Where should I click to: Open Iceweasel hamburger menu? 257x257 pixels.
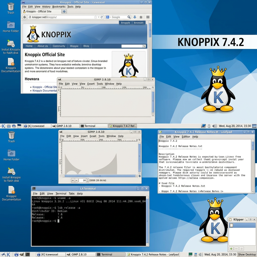[x=148, y=17]
